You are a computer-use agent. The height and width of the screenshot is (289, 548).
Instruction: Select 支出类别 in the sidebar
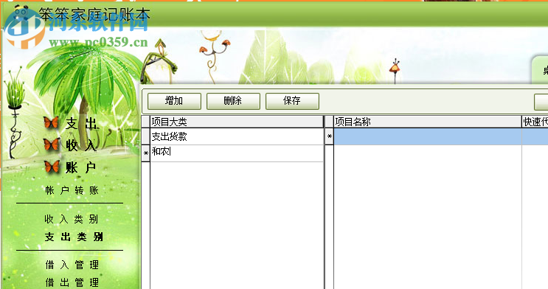click(74, 237)
